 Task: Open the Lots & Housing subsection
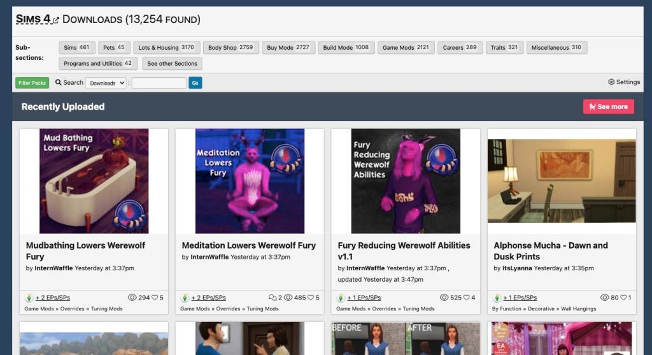point(166,47)
